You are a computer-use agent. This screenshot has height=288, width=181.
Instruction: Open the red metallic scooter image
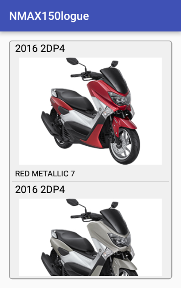point(90,111)
